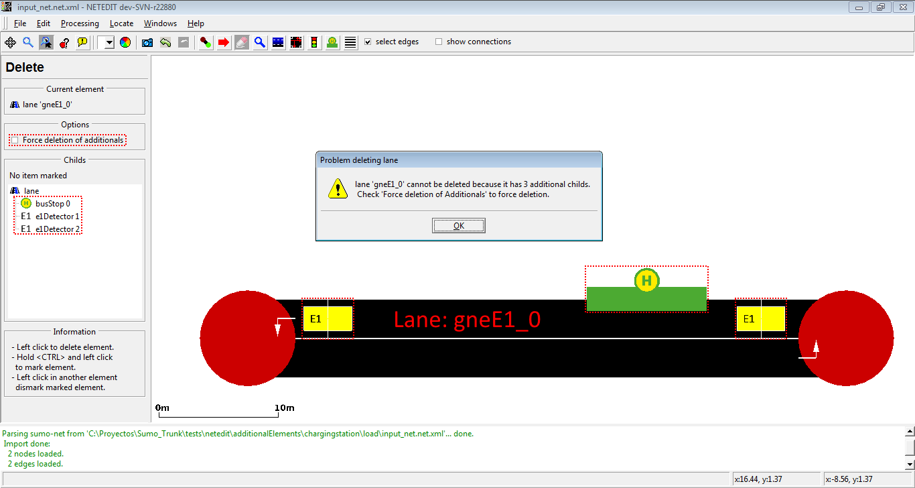This screenshot has height=488, width=915.
Task: Click the green undo arrow icon
Action: pos(165,42)
